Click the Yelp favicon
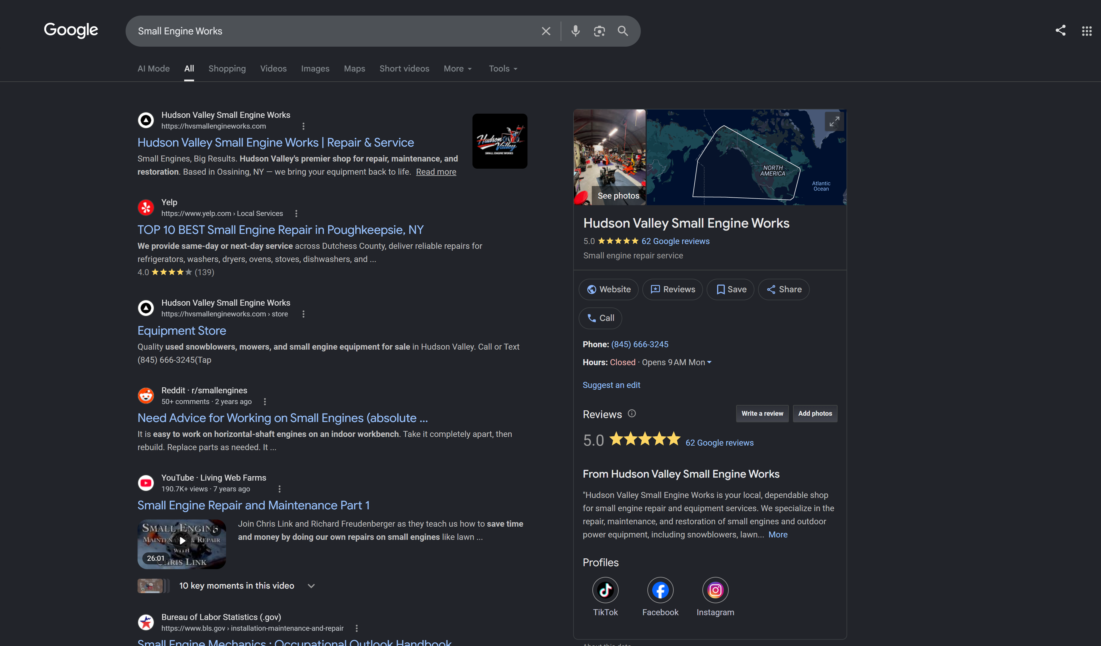 coord(146,208)
